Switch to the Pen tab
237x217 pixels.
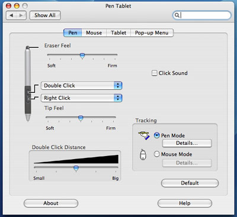coord(73,33)
